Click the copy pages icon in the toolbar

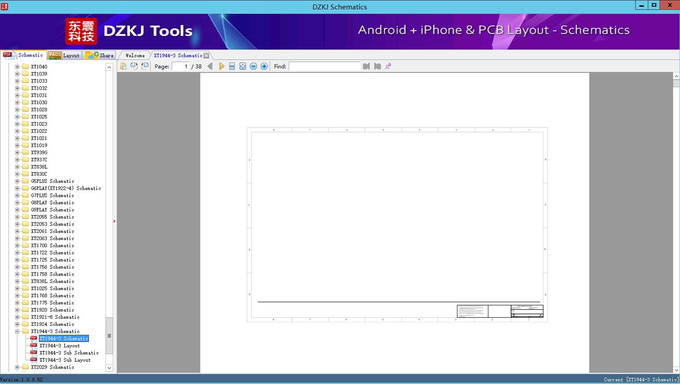click(x=123, y=66)
